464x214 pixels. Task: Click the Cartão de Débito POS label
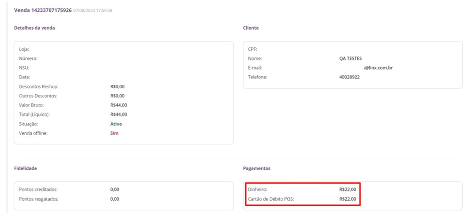271,199
